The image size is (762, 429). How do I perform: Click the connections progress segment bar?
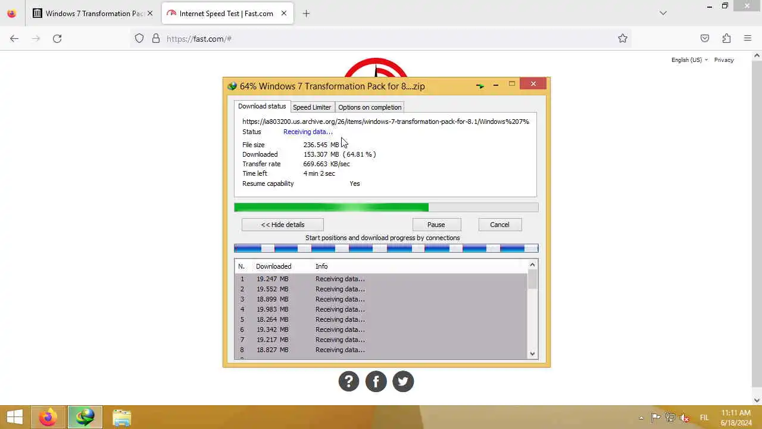pos(386,248)
